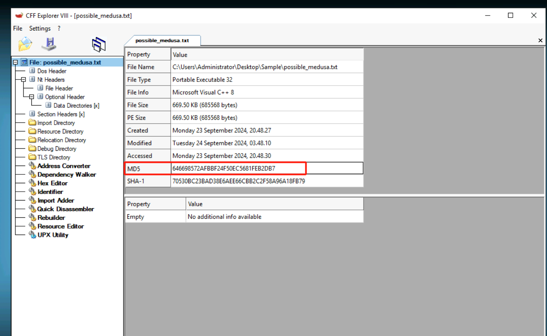Click the SHA-1 property label
Screen dimensions: 547x336
(x=136, y=181)
